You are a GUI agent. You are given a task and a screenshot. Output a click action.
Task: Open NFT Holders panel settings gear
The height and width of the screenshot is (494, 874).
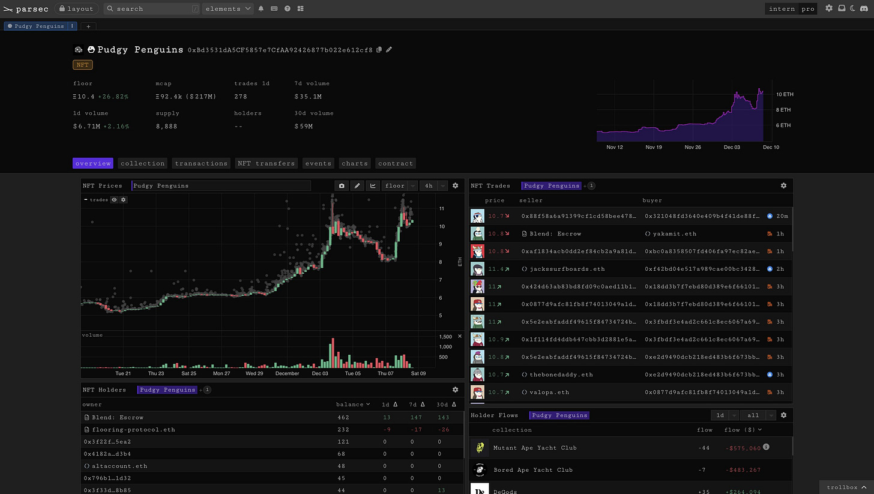tap(455, 390)
